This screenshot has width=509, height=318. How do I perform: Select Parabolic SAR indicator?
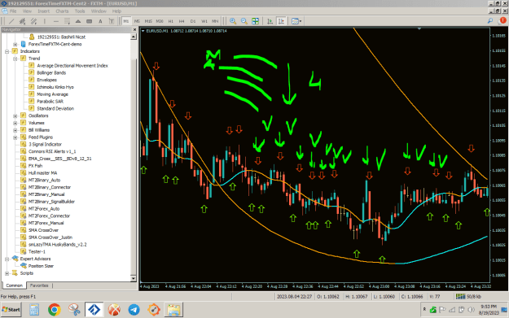coord(50,101)
